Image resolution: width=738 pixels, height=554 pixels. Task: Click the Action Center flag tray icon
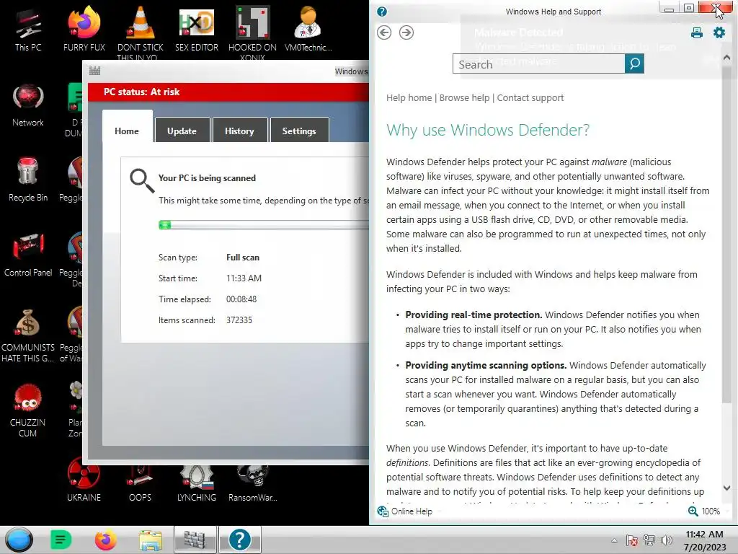pos(631,540)
